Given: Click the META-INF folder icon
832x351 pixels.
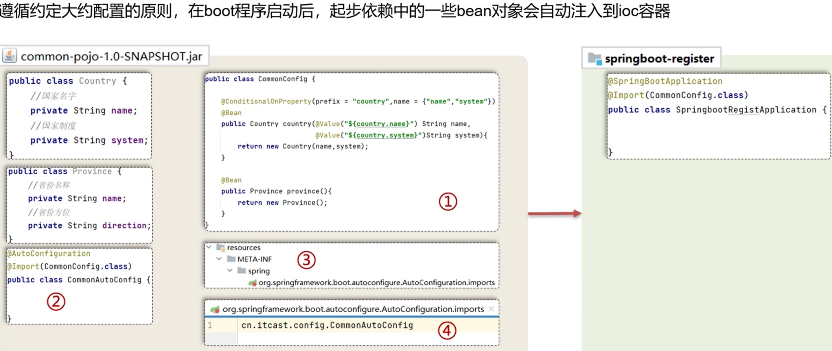Looking at the screenshot, I should point(231,259).
